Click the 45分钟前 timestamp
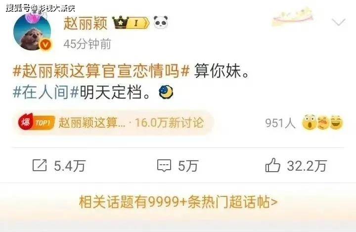Image resolution: width=356 pixels, height=232 pixels. click(88, 44)
